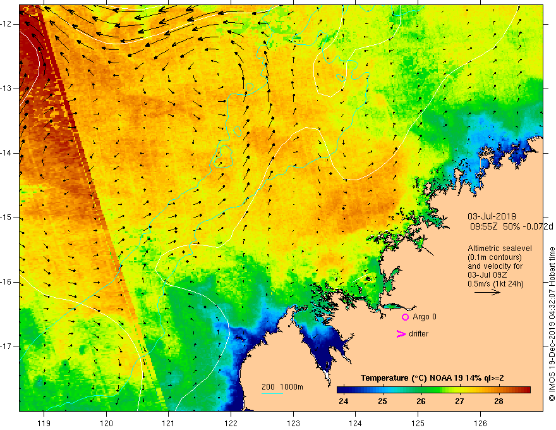Click the latitude axis label -13
556x430 pixels.
pyautogui.click(x=7, y=89)
